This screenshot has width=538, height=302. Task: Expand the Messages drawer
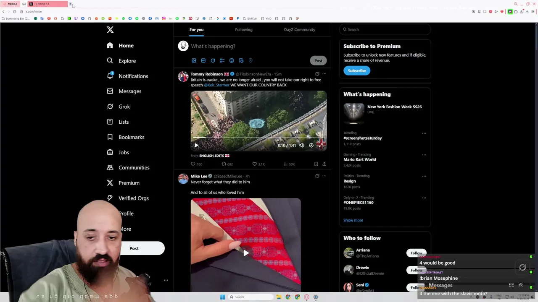pyautogui.click(x=520, y=285)
